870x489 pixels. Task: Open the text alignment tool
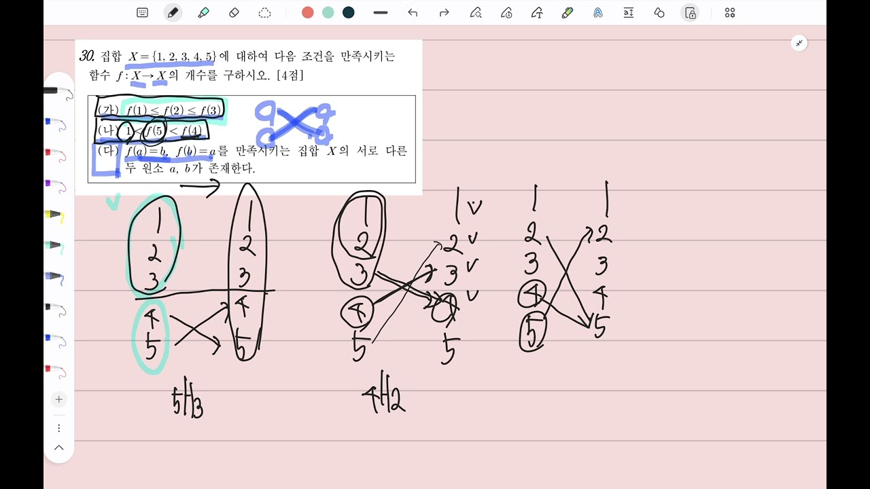pyautogui.click(x=628, y=12)
